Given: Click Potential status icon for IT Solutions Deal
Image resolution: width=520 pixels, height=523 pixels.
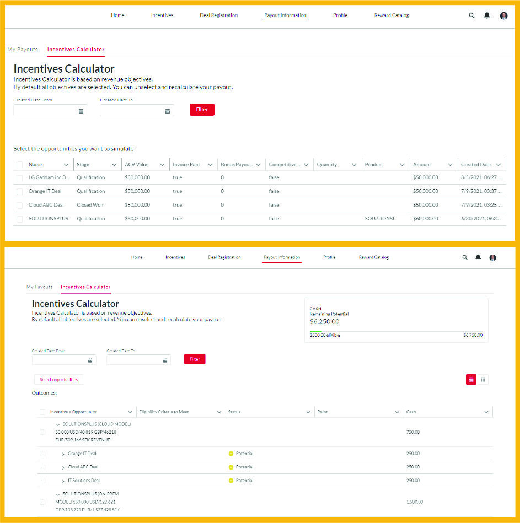Looking at the screenshot, I should (231, 481).
